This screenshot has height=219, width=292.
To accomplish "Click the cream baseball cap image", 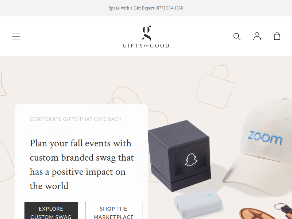I will click(259, 147).
